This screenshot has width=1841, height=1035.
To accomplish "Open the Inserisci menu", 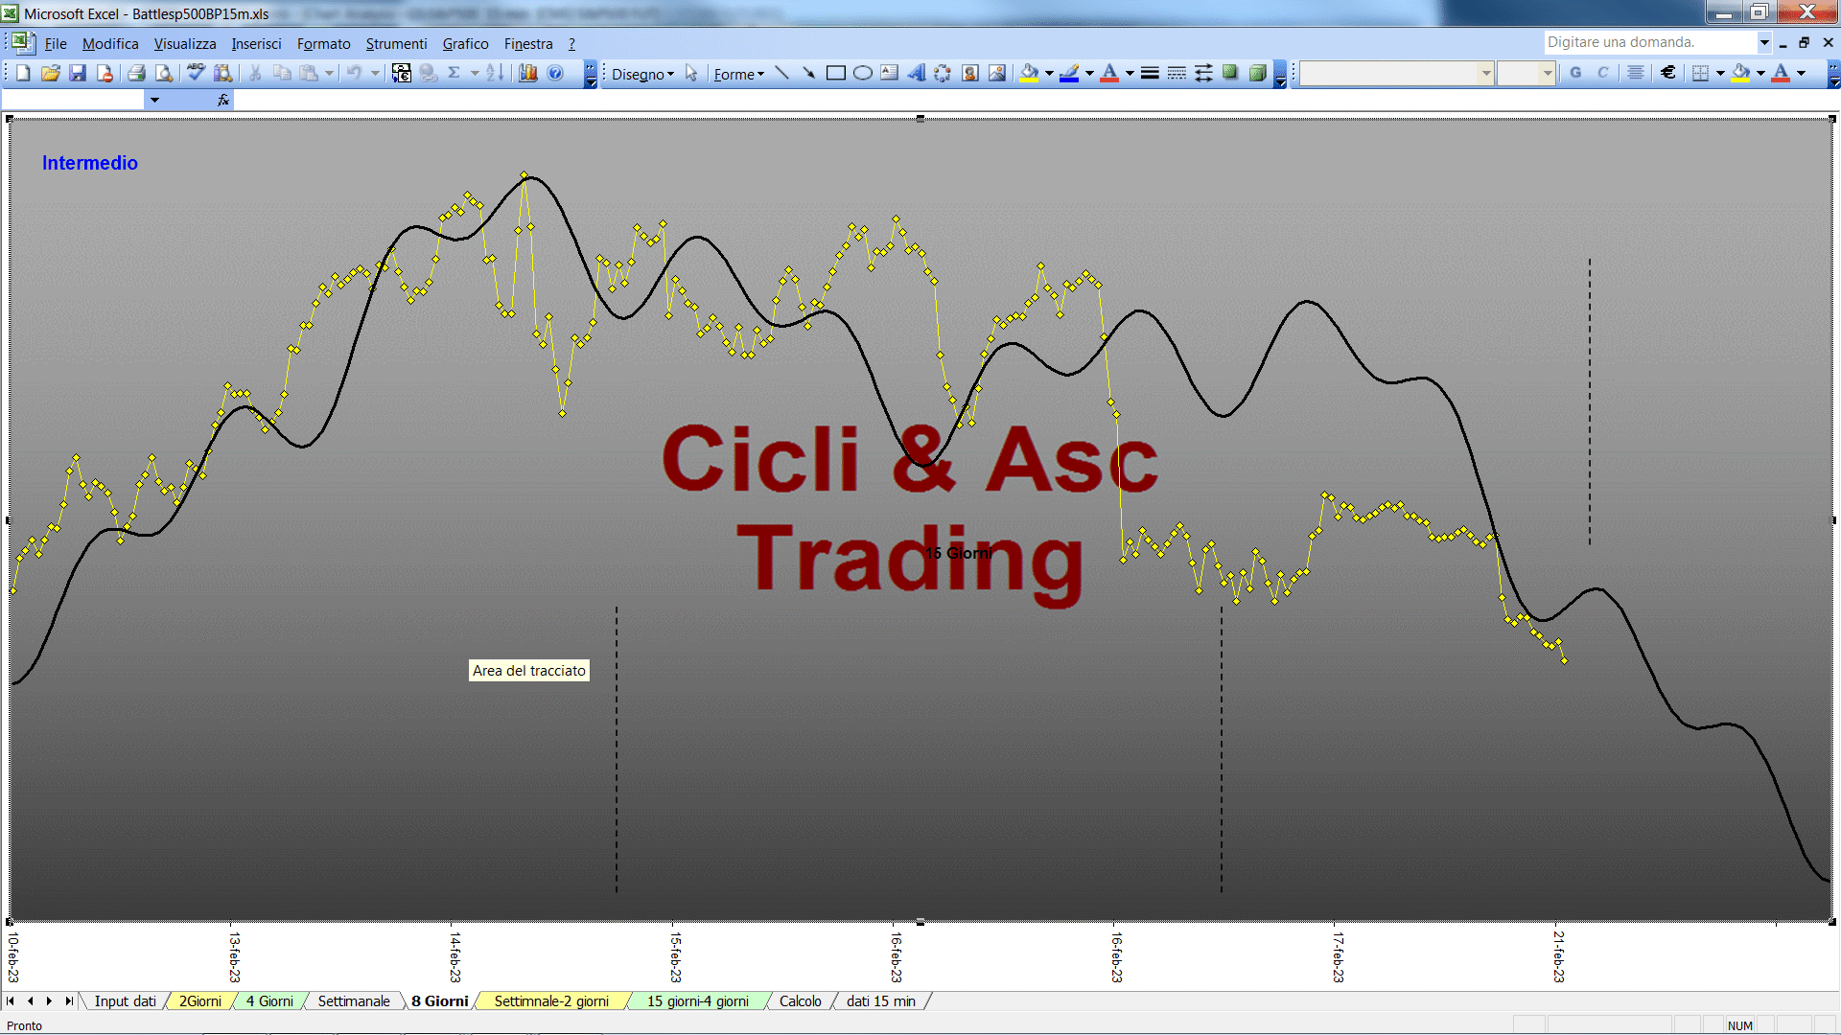I will pyautogui.click(x=256, y=43).
